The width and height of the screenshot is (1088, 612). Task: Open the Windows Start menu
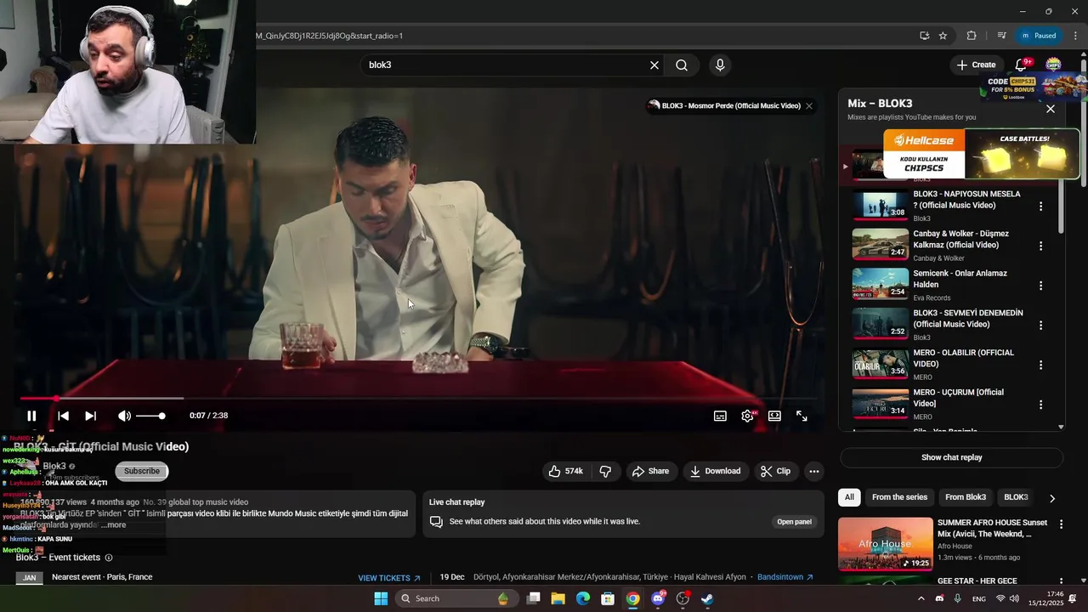point(381,598)
